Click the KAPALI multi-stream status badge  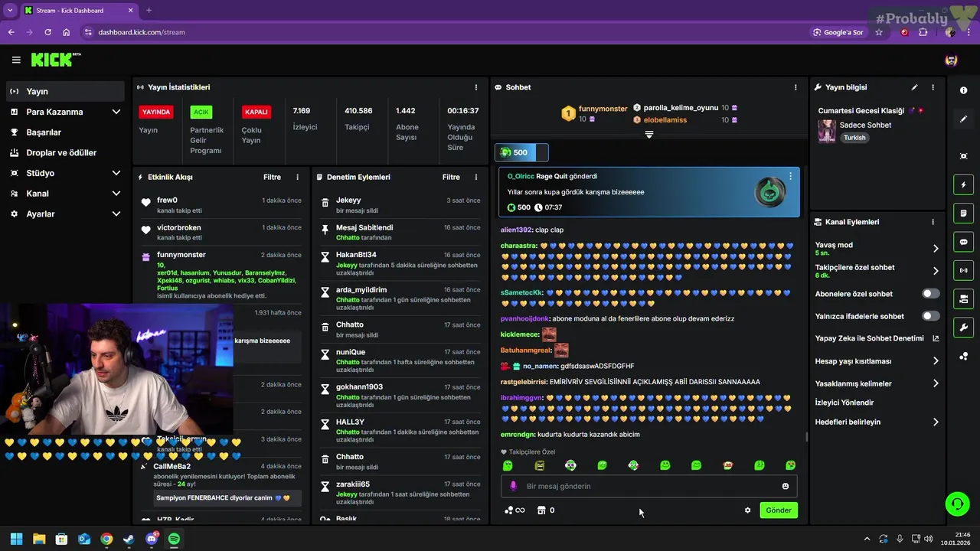[x=256, y=112]
